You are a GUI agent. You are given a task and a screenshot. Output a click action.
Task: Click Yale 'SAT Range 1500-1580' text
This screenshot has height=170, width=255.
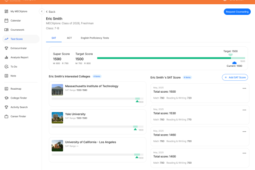[76, 118]
